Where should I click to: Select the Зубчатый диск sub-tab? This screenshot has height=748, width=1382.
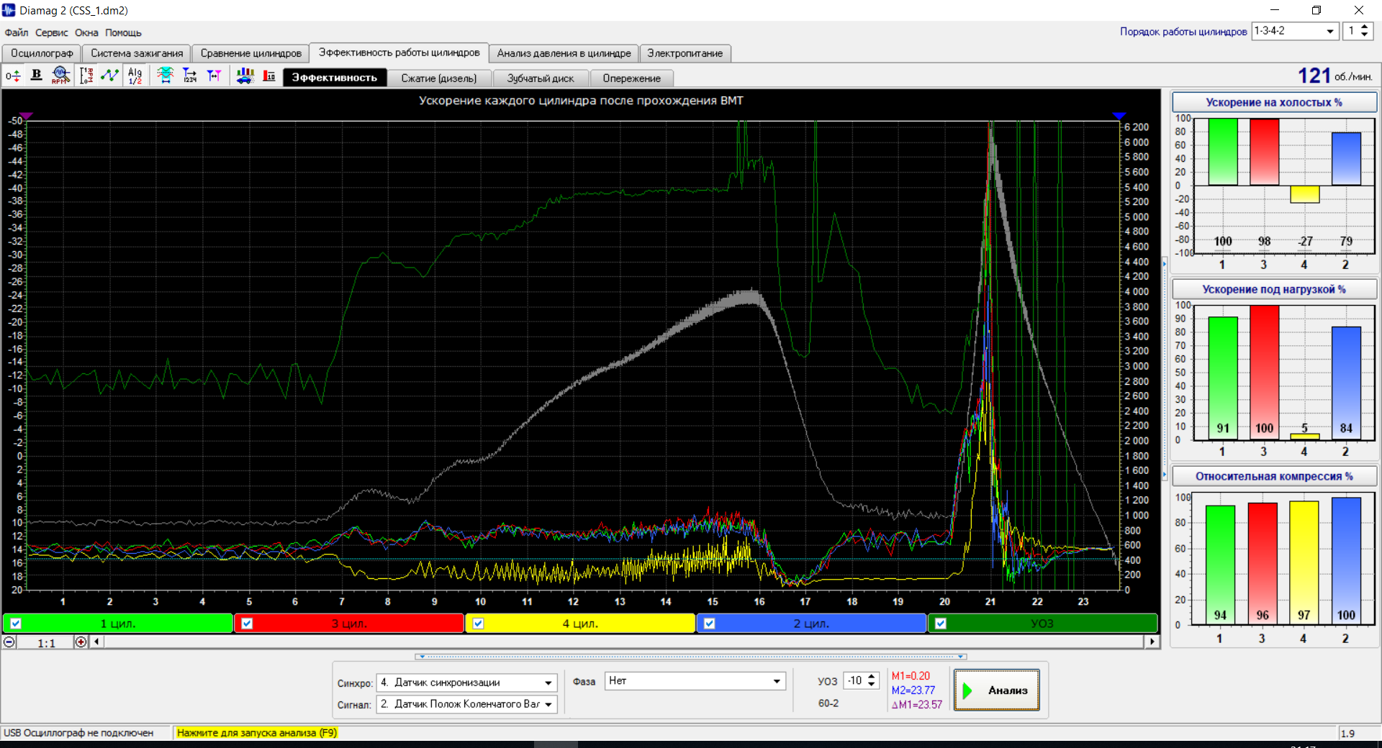[541, 78]
